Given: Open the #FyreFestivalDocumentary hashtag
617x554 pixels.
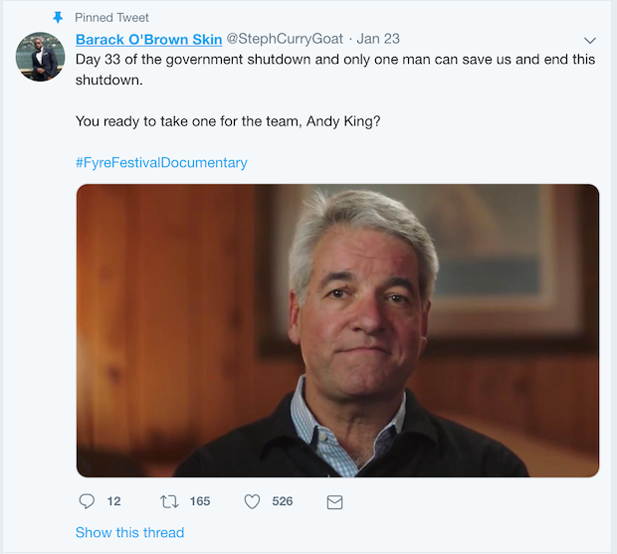Looking at the screenshot, I should pos(161,162).
